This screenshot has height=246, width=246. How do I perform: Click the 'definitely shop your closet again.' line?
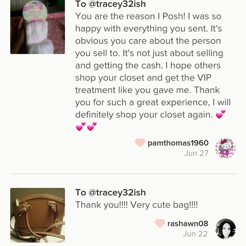click(144, 115)
